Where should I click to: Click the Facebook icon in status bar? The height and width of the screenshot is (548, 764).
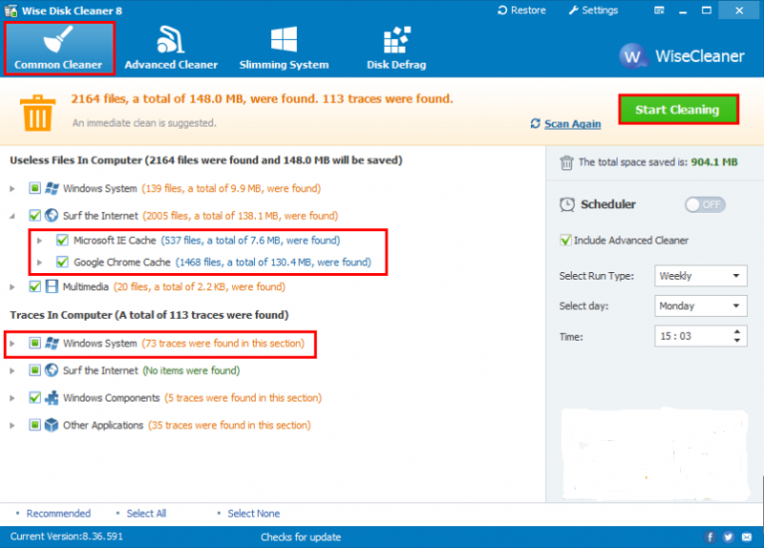(x=710, y=537)
